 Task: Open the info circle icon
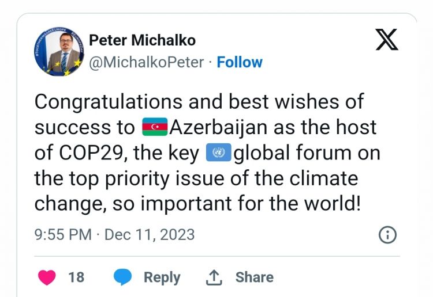click(387, 234)
